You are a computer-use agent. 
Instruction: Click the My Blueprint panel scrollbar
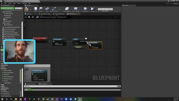click(x=22, y=82)
